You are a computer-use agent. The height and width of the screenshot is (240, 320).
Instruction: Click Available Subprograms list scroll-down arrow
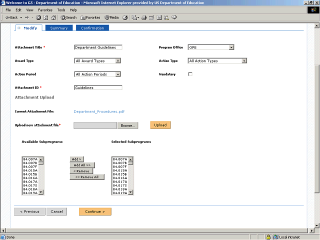click(41, 192)
